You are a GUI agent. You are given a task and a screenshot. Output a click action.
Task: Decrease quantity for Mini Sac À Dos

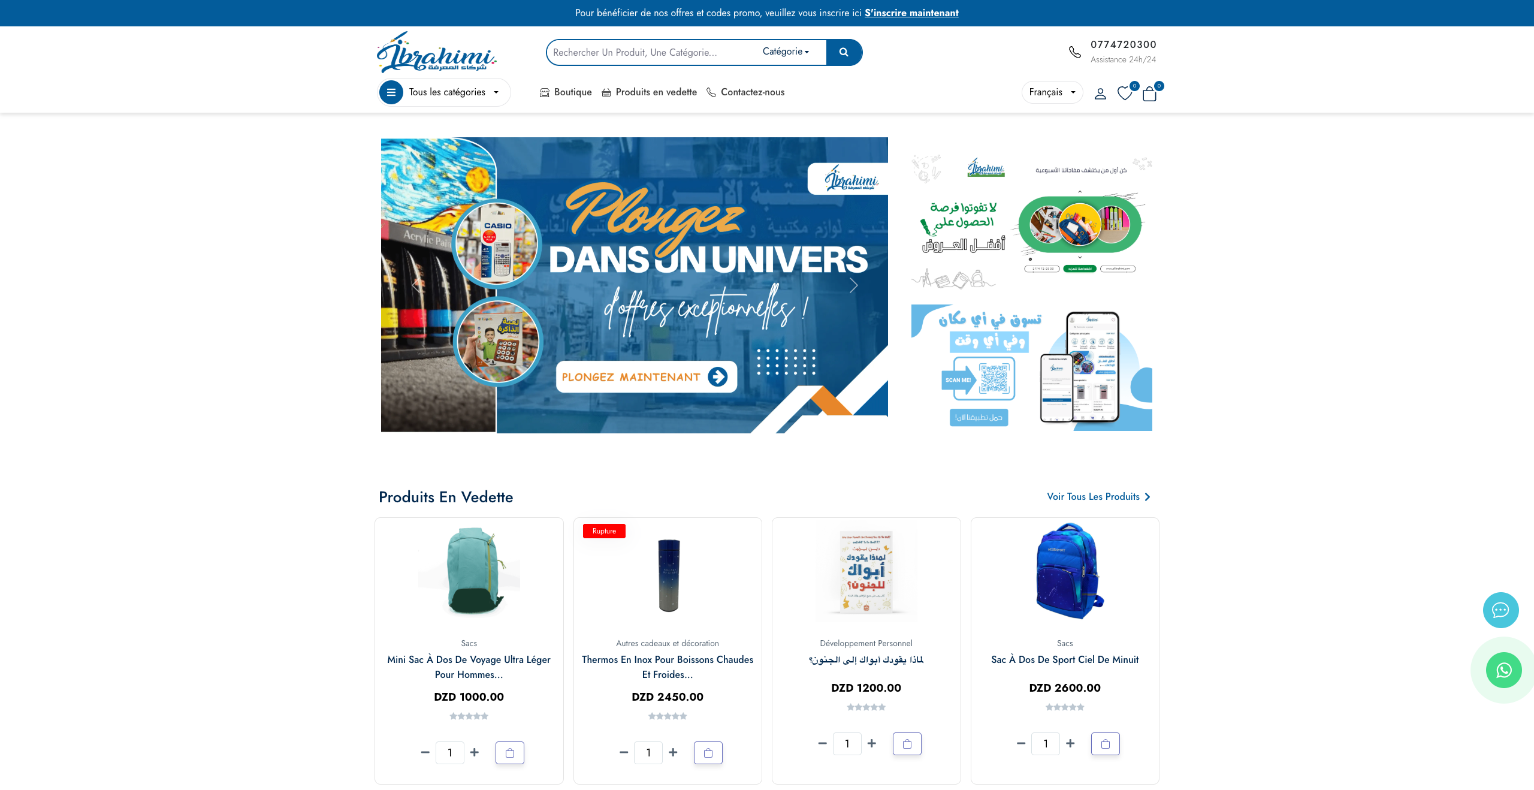[425, 752]
